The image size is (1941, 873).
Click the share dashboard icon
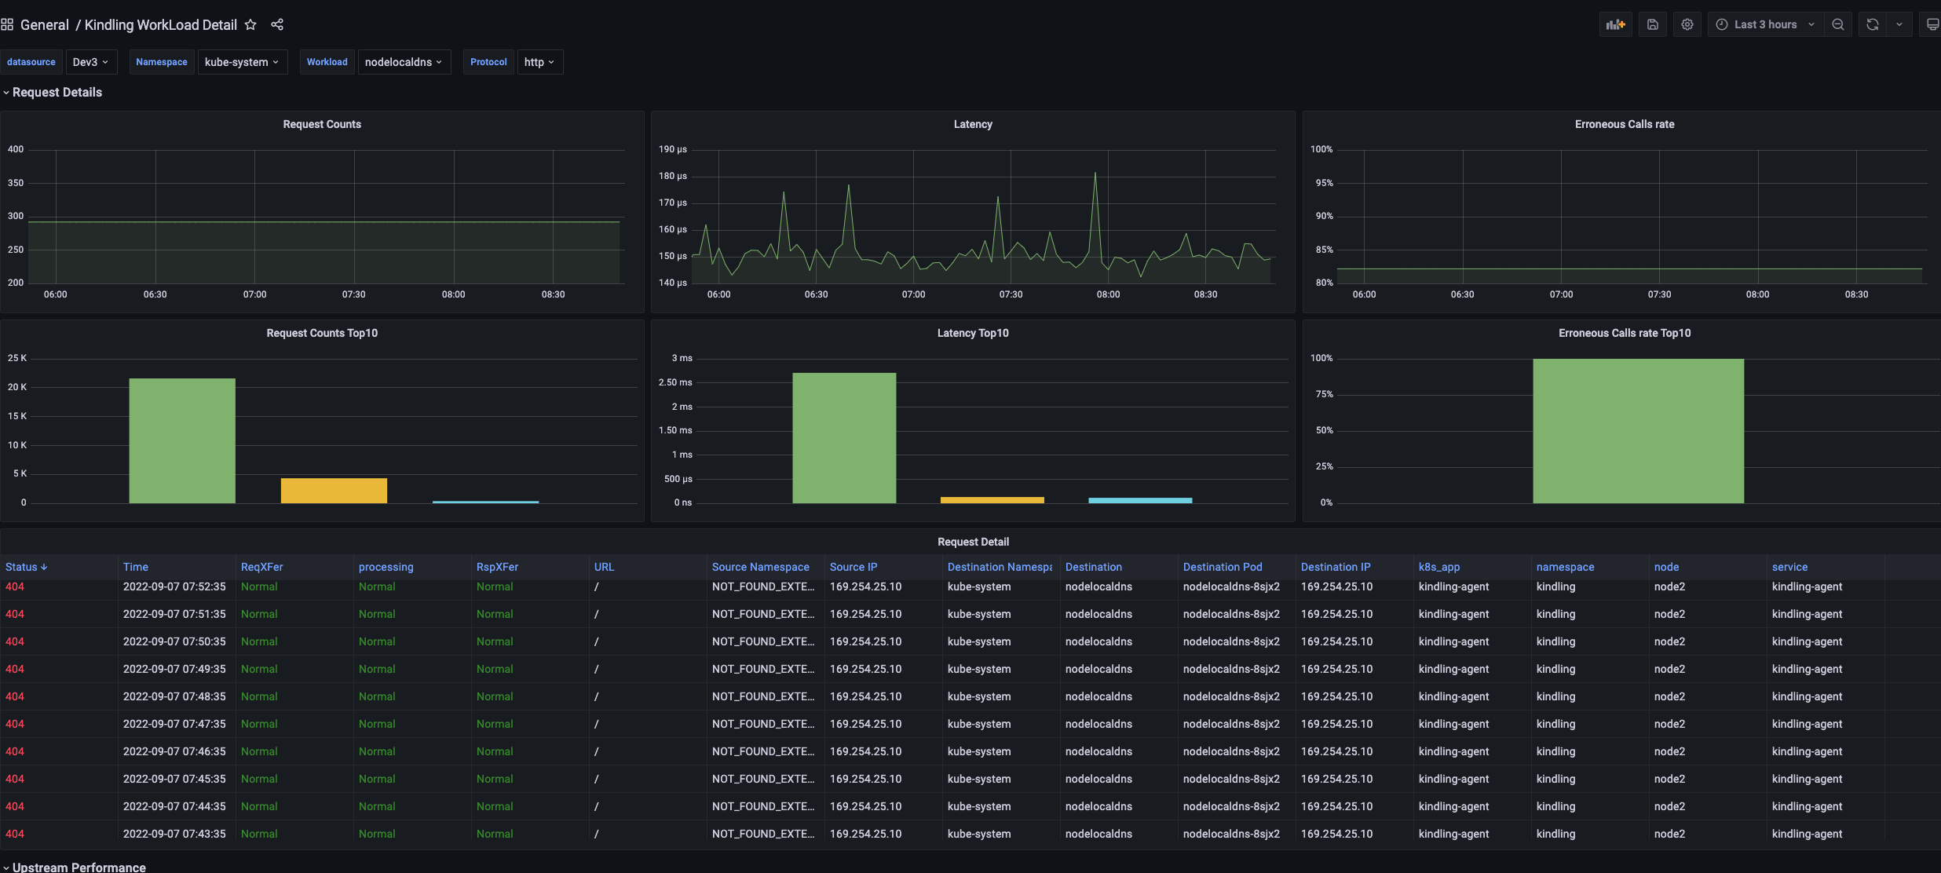point(277,24)
